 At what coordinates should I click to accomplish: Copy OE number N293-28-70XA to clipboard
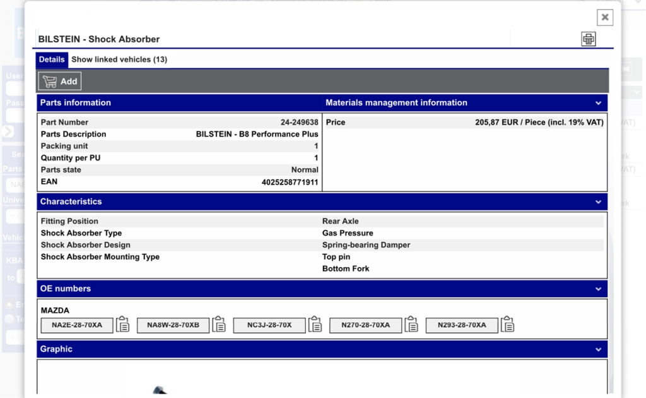pos(508,325)
